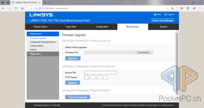Click the Firmware File path field
This screenshot has height=108, width=204.
(x=110, y=52)
